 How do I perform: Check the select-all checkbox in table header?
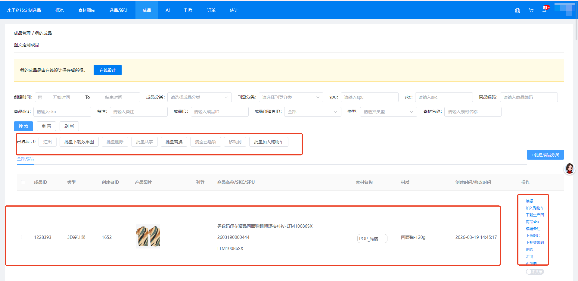(23, 182)
